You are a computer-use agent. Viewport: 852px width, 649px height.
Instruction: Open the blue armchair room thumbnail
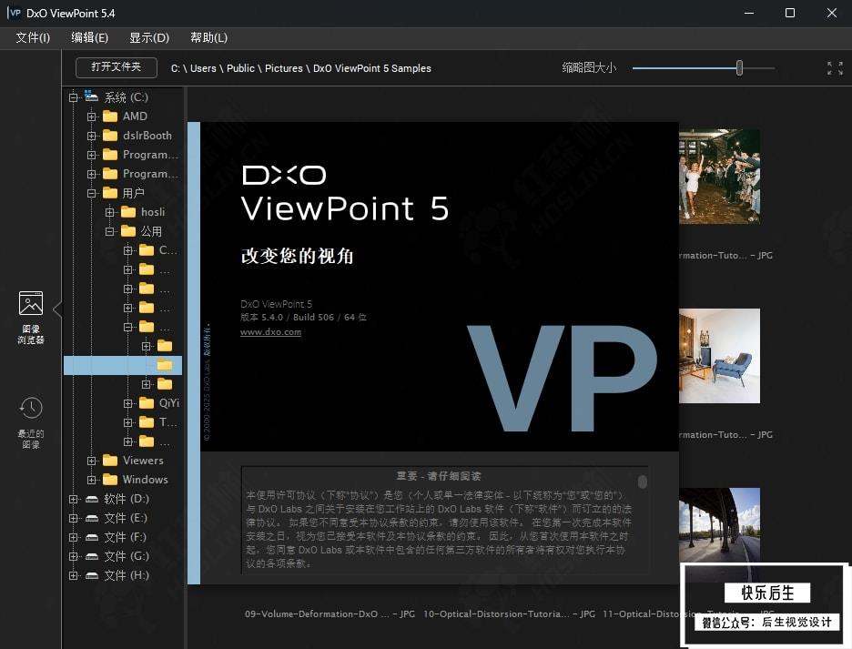coord(719,356)
